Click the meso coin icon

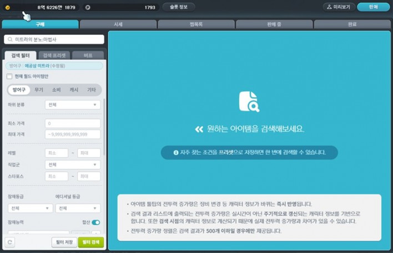click(8, 8)
